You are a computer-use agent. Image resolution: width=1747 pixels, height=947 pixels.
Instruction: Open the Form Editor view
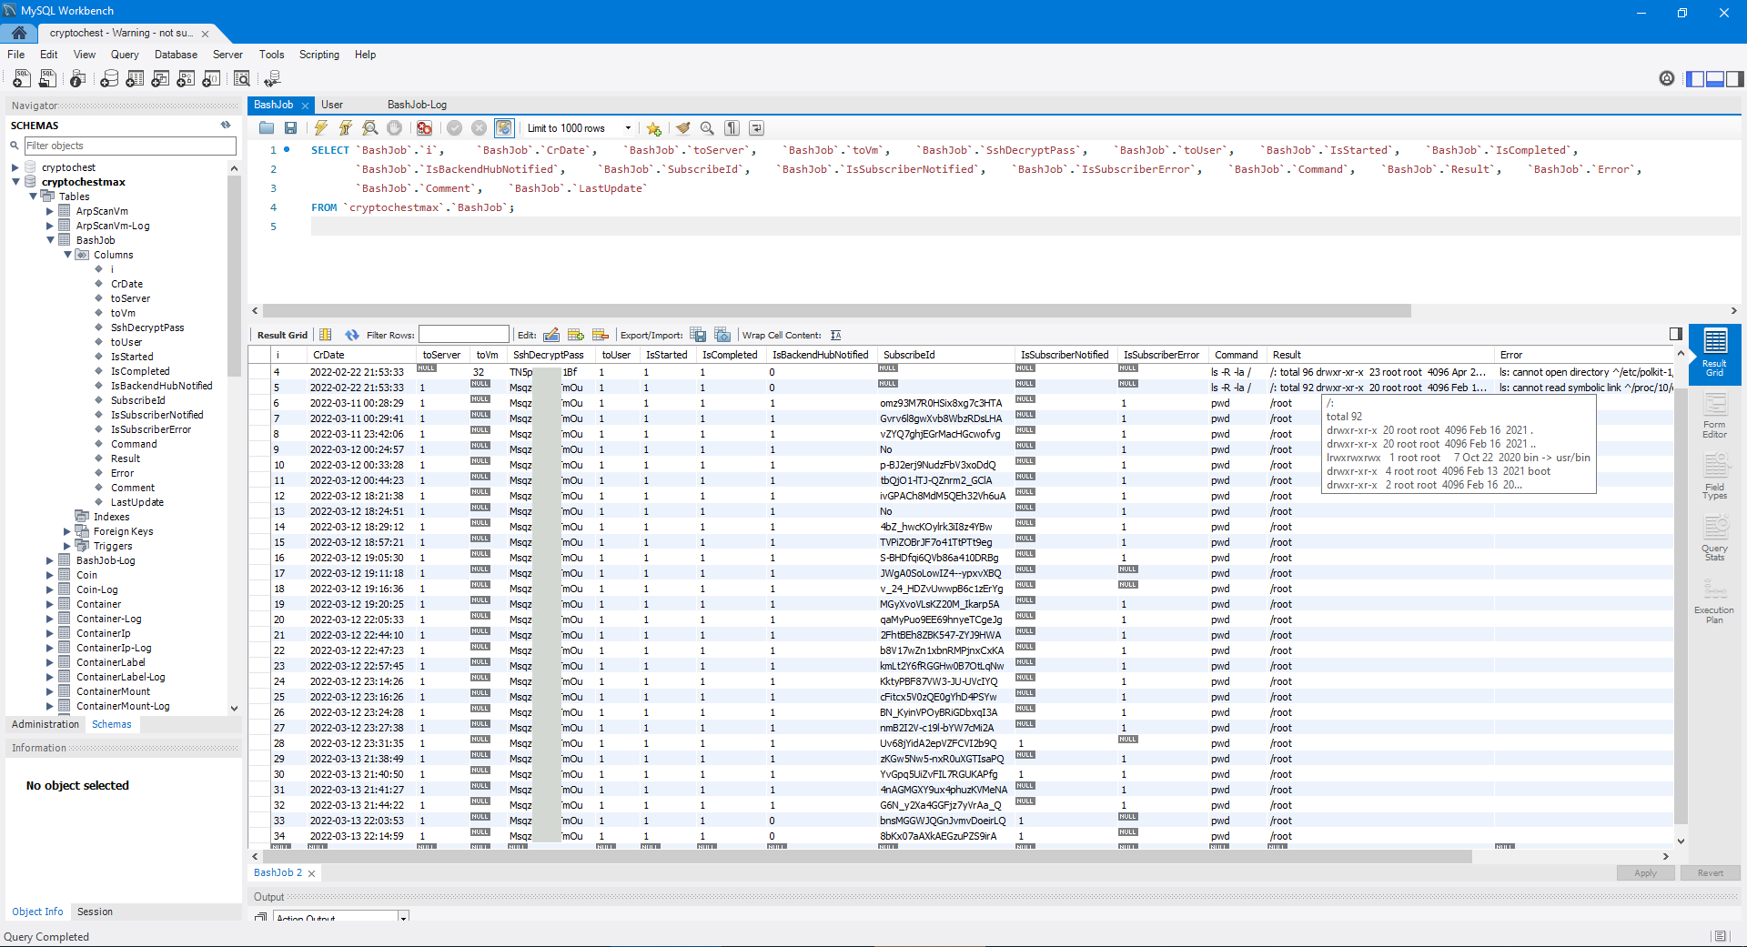(1714, 417)
